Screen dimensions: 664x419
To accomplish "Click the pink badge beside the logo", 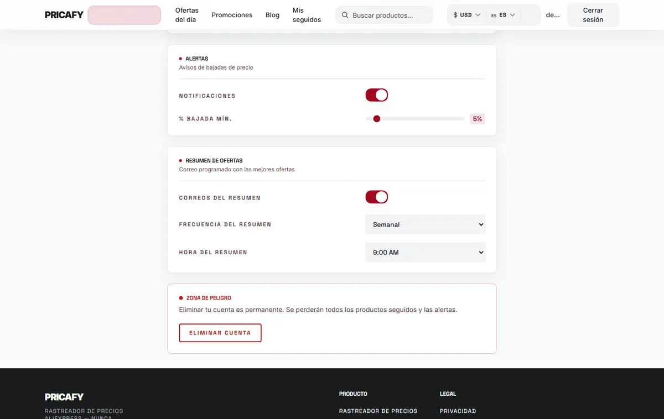I will point(124,15).
